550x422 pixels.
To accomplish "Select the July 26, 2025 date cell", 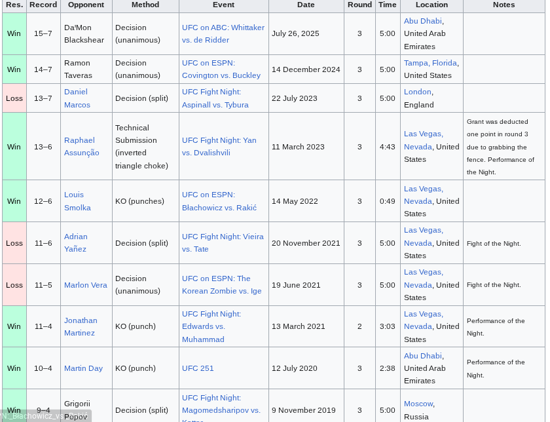I will (x=306, y=33).
